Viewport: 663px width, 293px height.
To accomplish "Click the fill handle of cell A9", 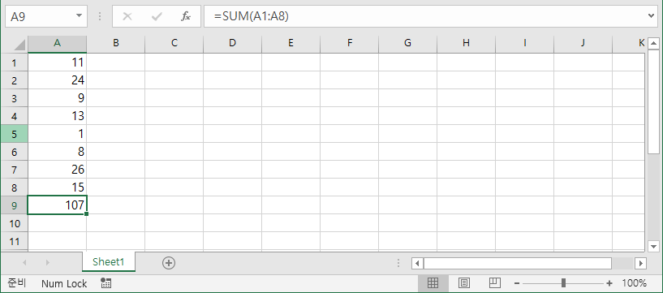I will point(86,214).
